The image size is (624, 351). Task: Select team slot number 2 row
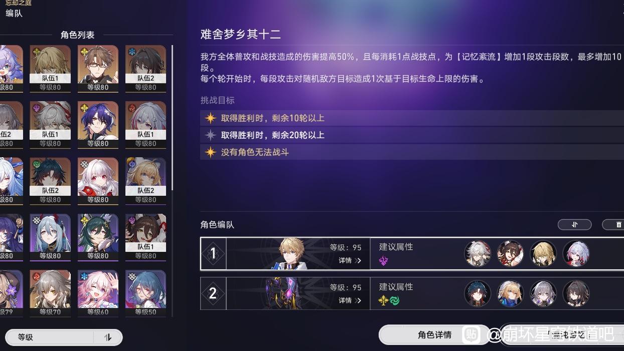pyautogui.click(x=412, y=293)
